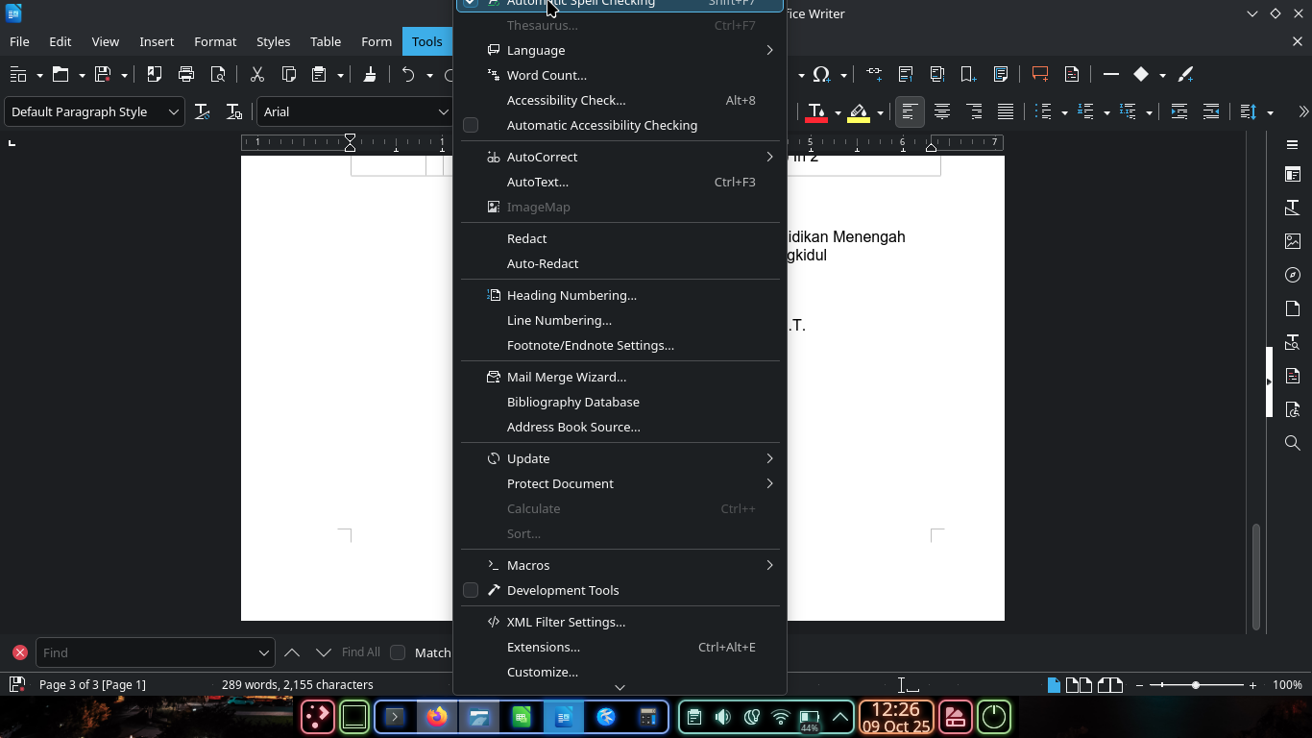Click the Cut scissors icon

point(256,74)
